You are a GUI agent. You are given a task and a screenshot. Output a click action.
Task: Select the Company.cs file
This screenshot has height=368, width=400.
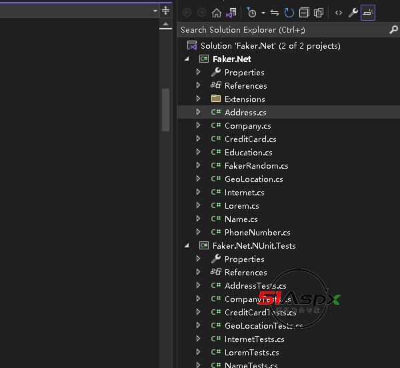(x=247, y=125)
